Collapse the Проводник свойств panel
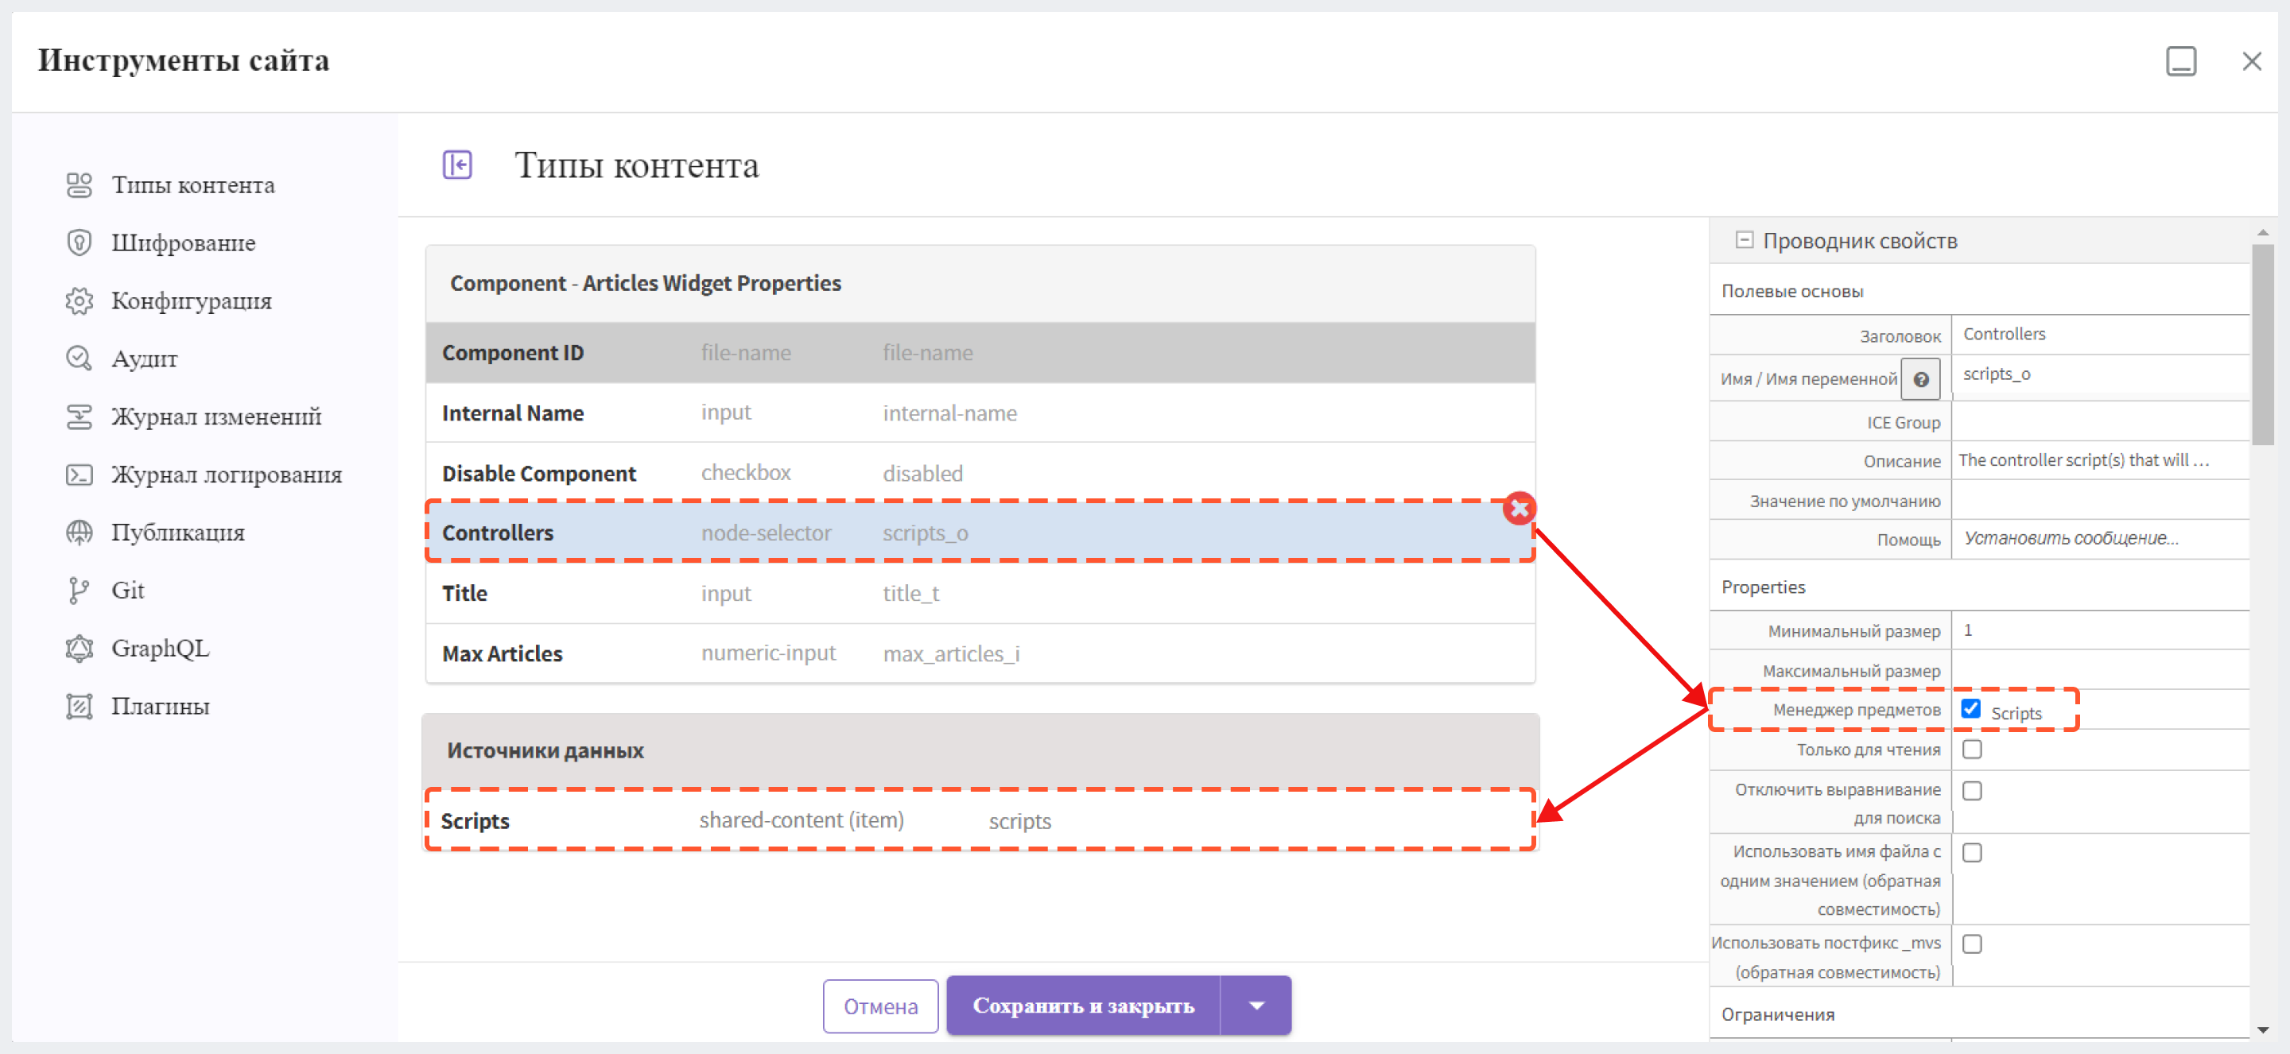Image resolution: width=2290 pixels, height=1054 pixels. pos(1745,240)
